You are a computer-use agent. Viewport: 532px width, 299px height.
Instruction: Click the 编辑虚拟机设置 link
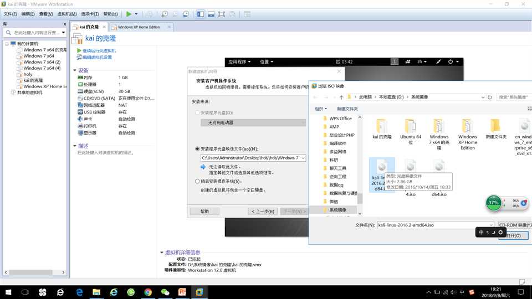[97, 57]
